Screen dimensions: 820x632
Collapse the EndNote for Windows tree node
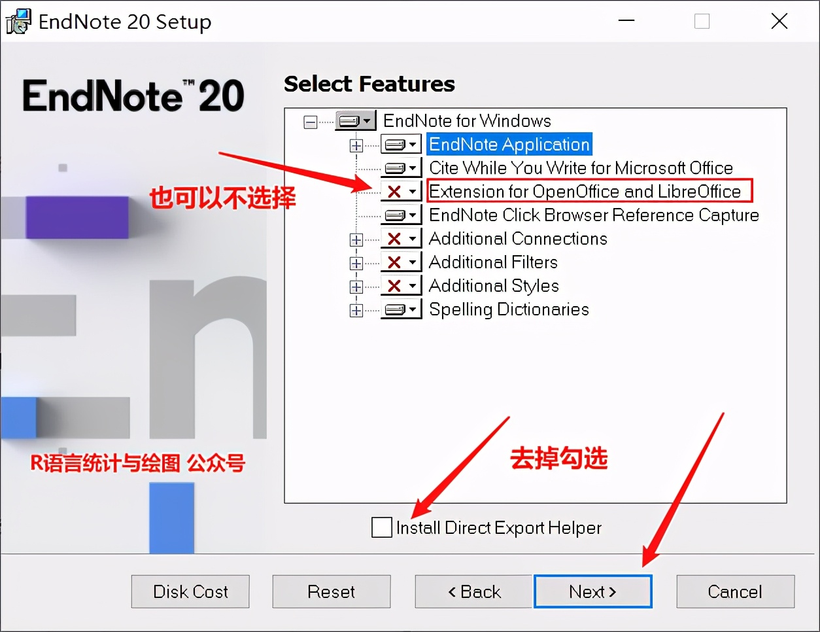coord(309,121)
